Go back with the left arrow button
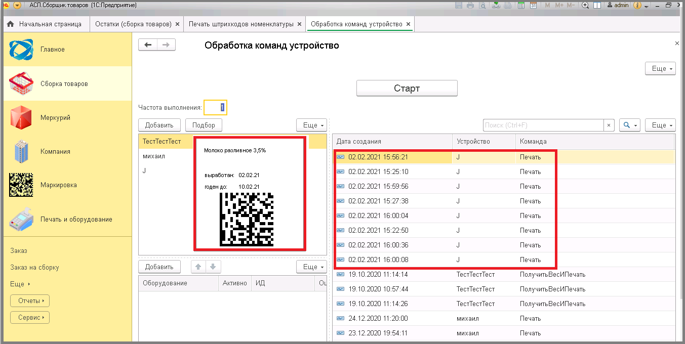Viewport: 685px width, 344px height. point(148,45)
